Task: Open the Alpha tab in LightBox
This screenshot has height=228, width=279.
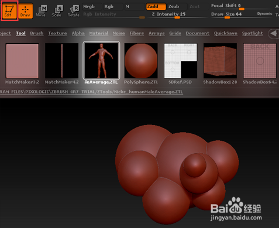Action: 78,33
